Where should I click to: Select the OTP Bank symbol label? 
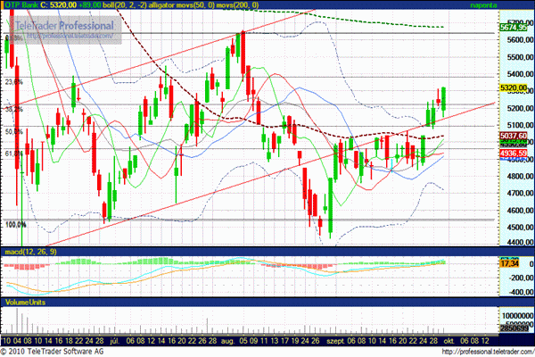[22, 5]
